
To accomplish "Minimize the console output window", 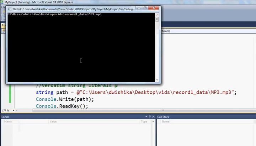I will [x=139, y=8].
